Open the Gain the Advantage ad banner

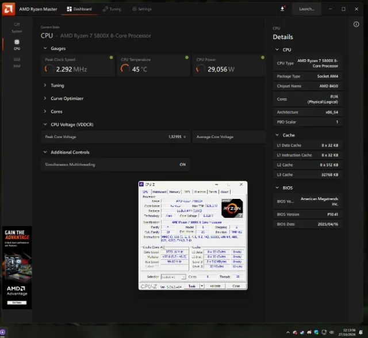[x=17, y=267]
